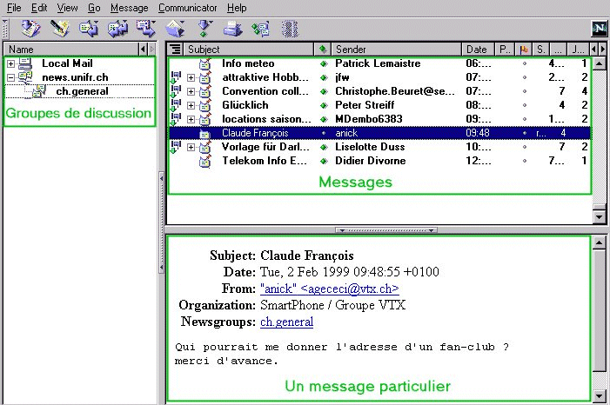Toggle flag on Glücklich message
610x405 pixels.
tap(524, 105)
